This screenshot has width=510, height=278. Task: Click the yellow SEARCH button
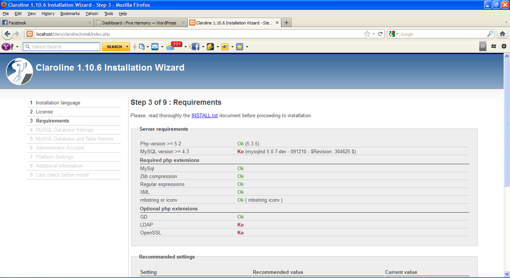coord(114,47)
